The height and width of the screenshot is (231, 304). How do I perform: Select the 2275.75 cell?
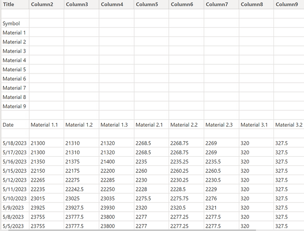pos(186,198)
